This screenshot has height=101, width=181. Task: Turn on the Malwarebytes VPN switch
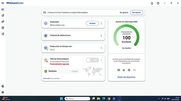92,60
